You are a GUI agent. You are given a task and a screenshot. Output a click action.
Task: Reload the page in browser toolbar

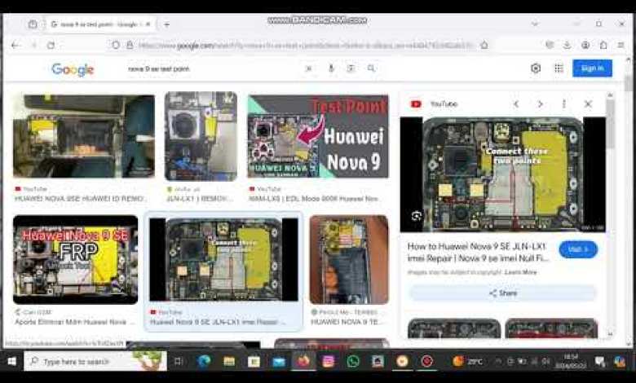pyautogui.click(x=51, y=46)
